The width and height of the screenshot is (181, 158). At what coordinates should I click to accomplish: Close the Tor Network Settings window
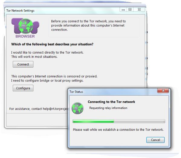[x=139, y=10]
